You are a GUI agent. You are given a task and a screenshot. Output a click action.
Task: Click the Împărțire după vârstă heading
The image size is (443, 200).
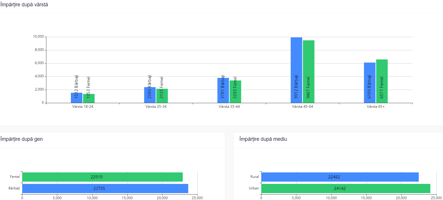pos(24,5)
